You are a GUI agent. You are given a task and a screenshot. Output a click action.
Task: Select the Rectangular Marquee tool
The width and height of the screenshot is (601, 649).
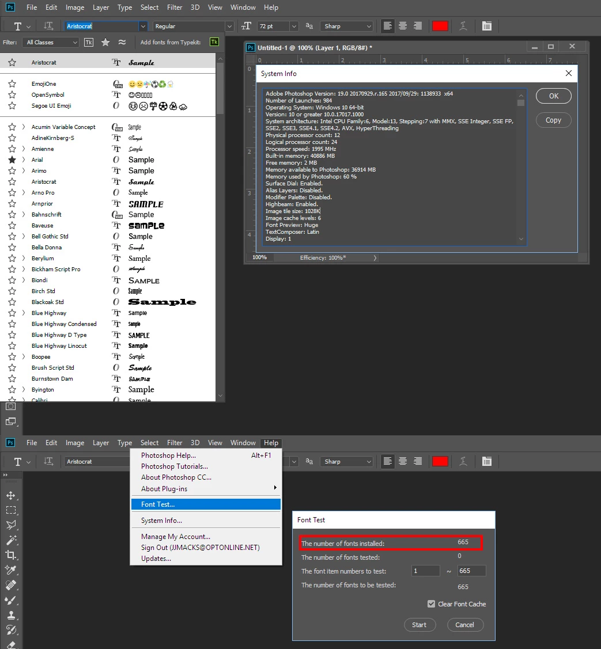click(x=11, y=510)
